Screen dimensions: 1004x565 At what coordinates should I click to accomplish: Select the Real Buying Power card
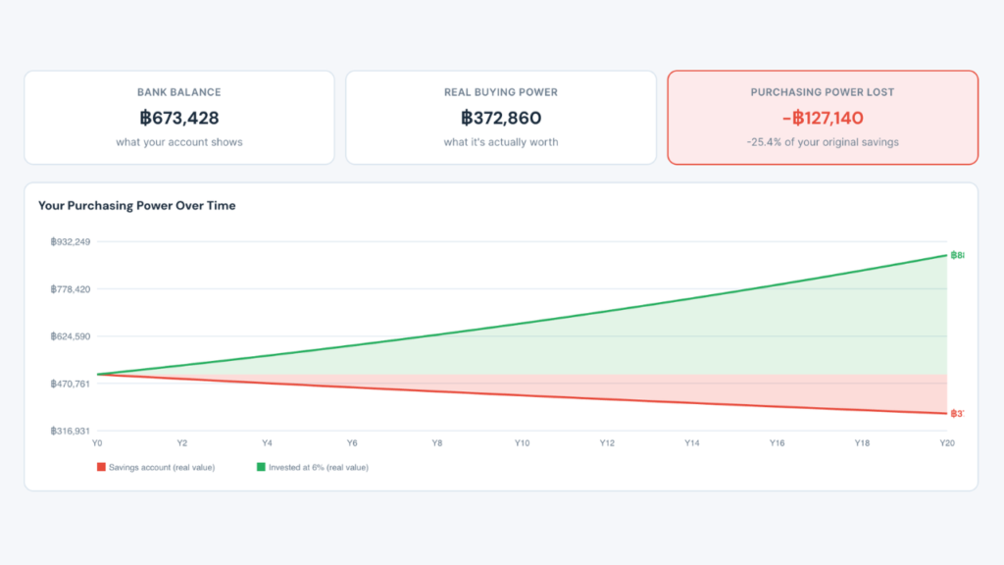[501, 118]
